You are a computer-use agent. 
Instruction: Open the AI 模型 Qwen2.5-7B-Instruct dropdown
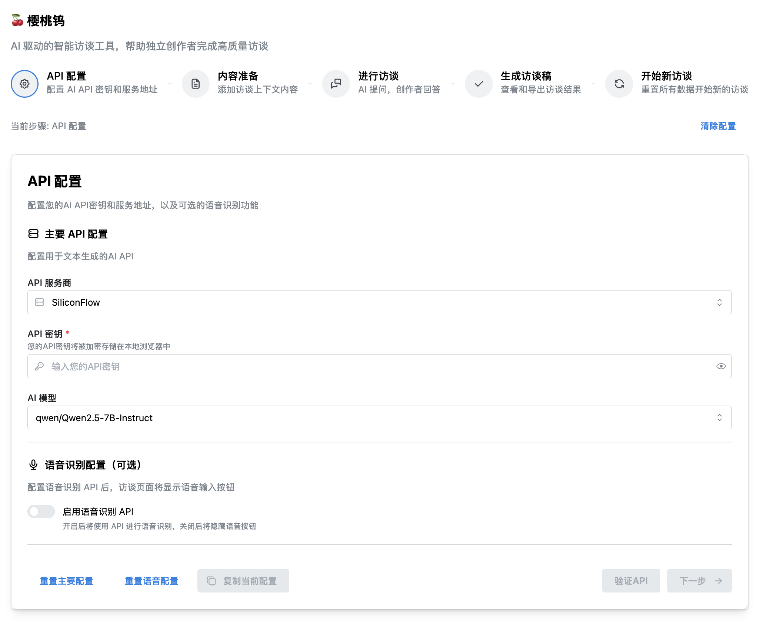[379, 417]
